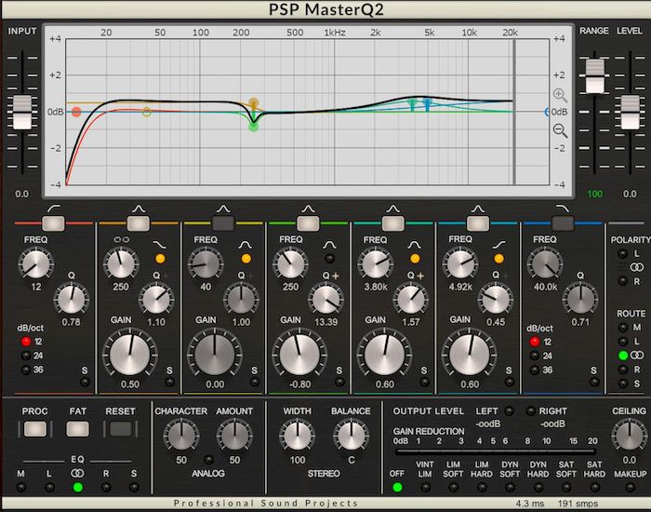Toggle the PROC processing button
651x512 pixels.
(x=35, y=430)
